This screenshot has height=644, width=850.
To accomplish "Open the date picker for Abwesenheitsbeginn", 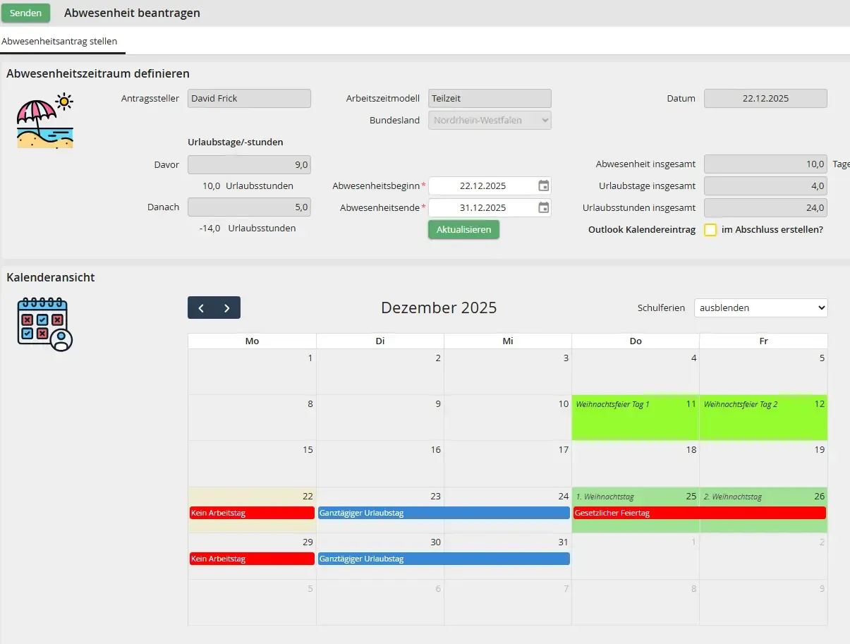I will point(542,185).
